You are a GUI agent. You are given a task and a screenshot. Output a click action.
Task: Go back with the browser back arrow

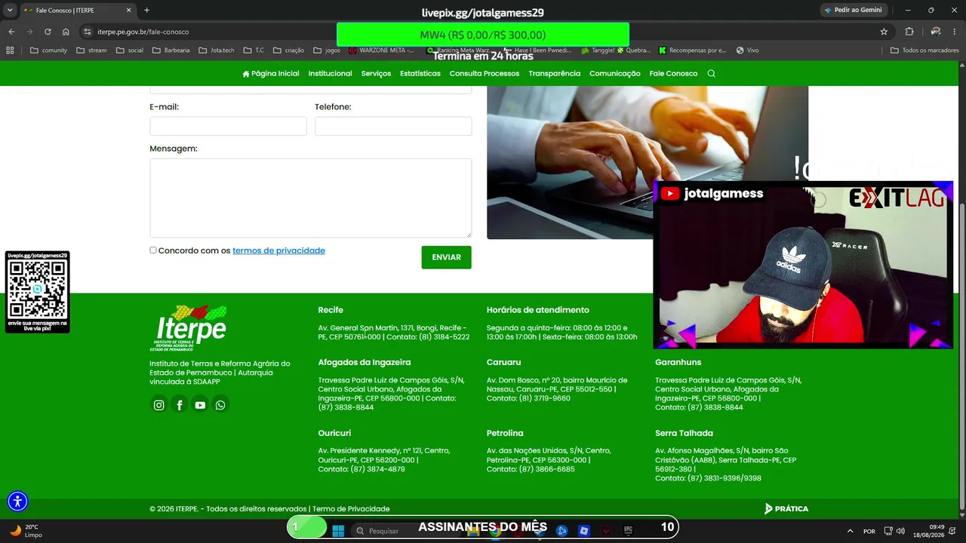click(x=11, y=32)
